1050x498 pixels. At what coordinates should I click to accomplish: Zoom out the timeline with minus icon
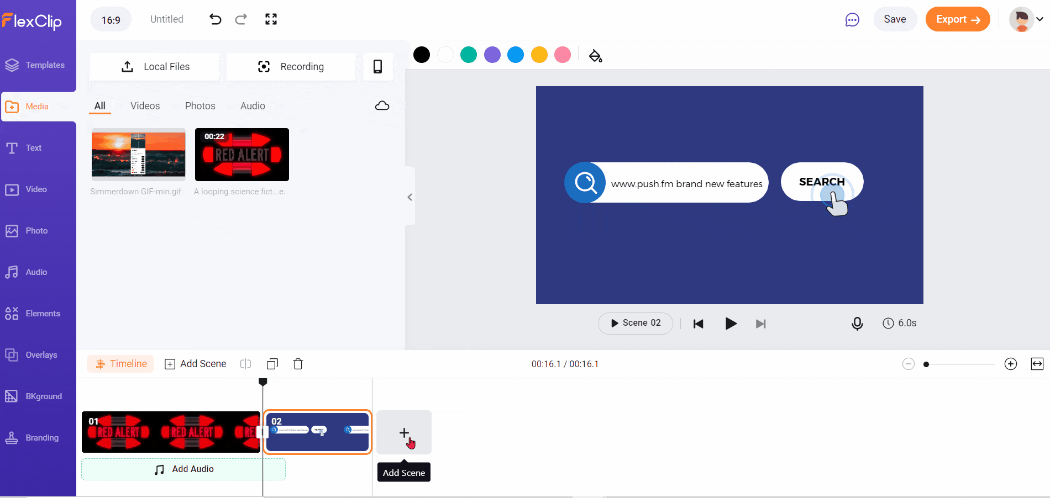tap(909, 364)
